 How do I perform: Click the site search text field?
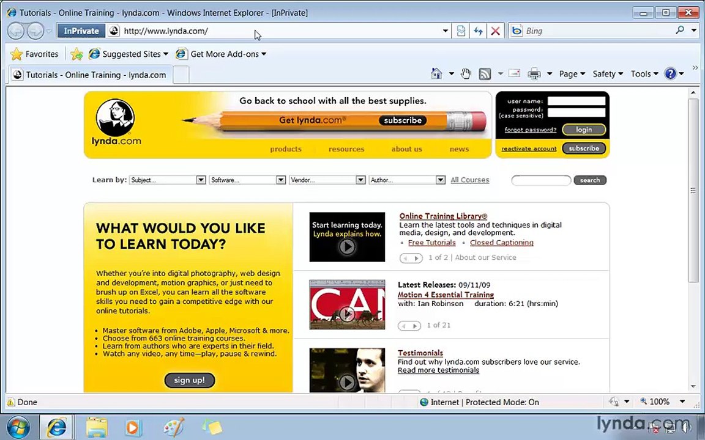[541, 180]
